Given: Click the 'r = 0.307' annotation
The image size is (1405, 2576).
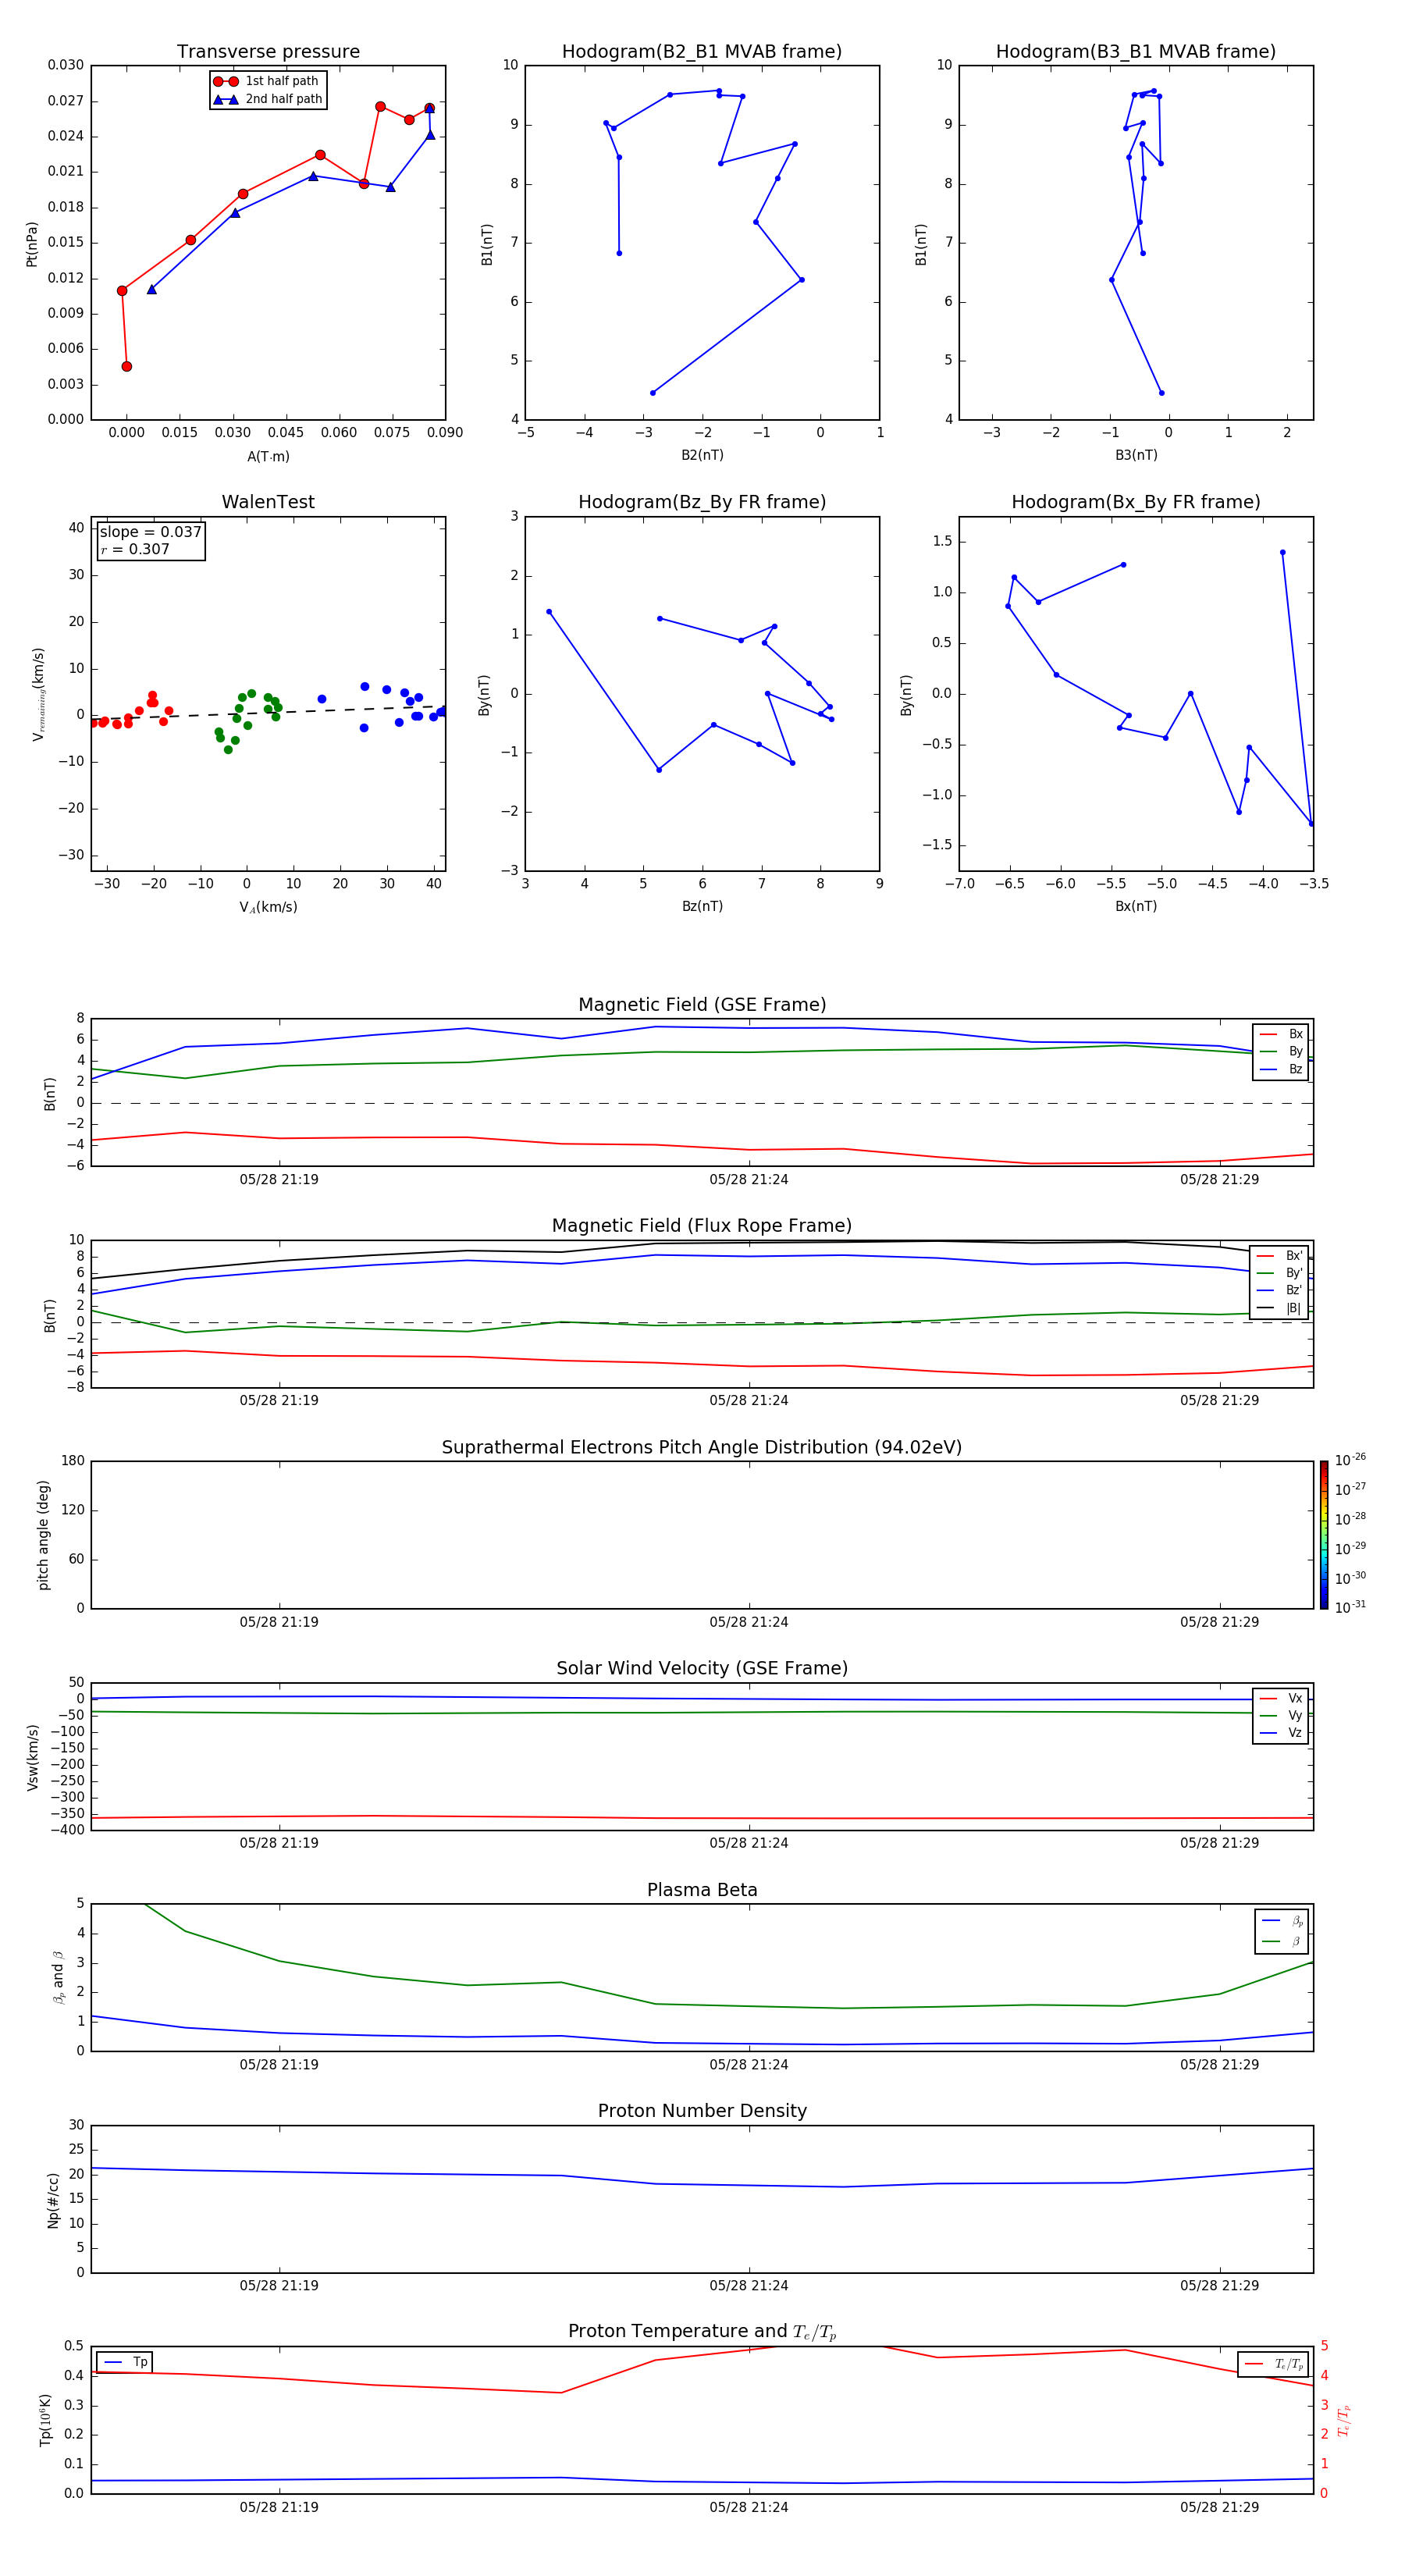Looking at the screenshot, I should click(135, 549).
